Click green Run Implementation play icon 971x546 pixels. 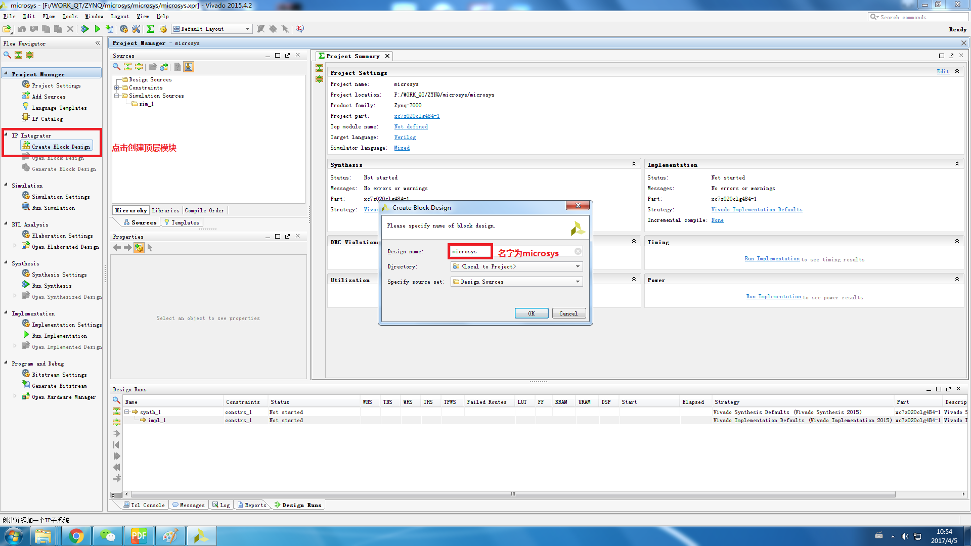(x=97, y=29)
